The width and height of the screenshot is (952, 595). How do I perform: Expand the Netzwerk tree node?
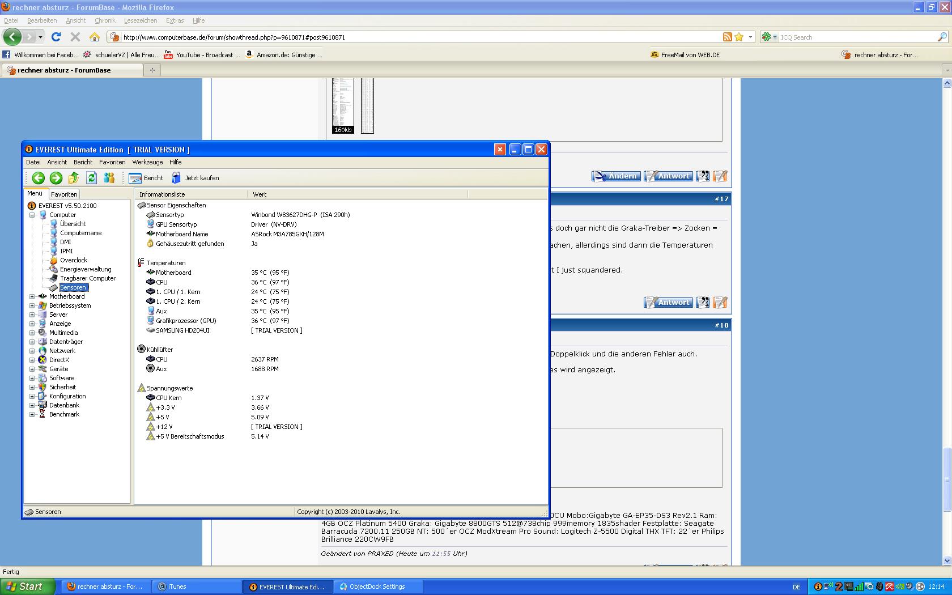tap(32, 351)
